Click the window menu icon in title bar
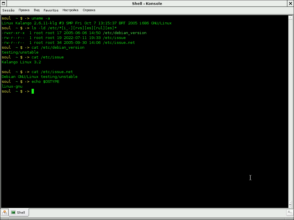 3,3
